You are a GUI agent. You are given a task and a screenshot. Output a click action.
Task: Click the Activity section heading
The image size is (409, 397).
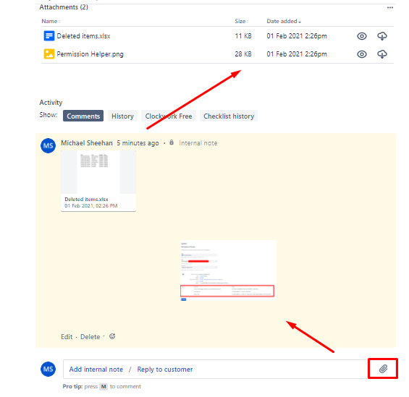coord(51,103)
